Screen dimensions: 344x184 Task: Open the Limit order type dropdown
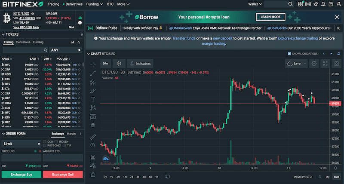click(21, 144)
